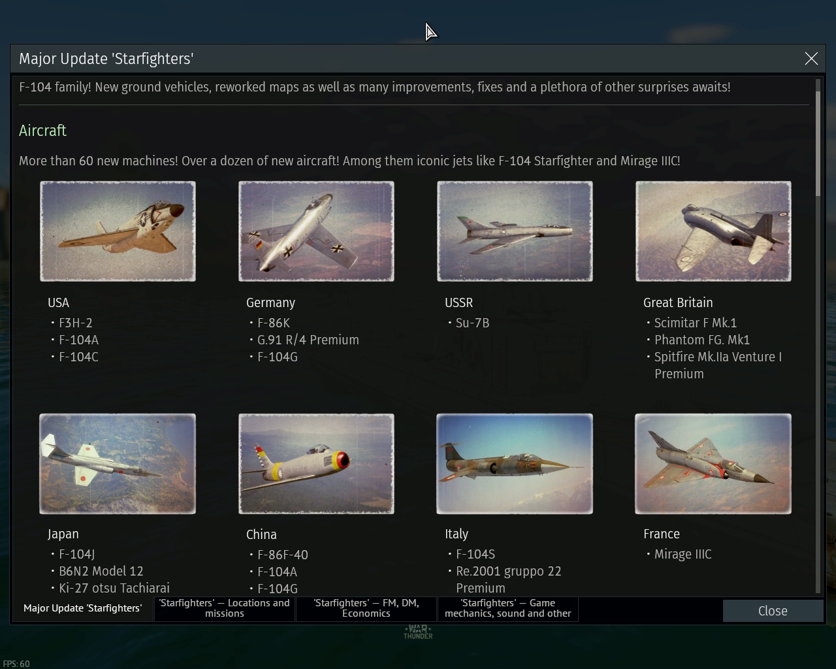Click 'B6N2 Model 12' entry

(101, 571)
